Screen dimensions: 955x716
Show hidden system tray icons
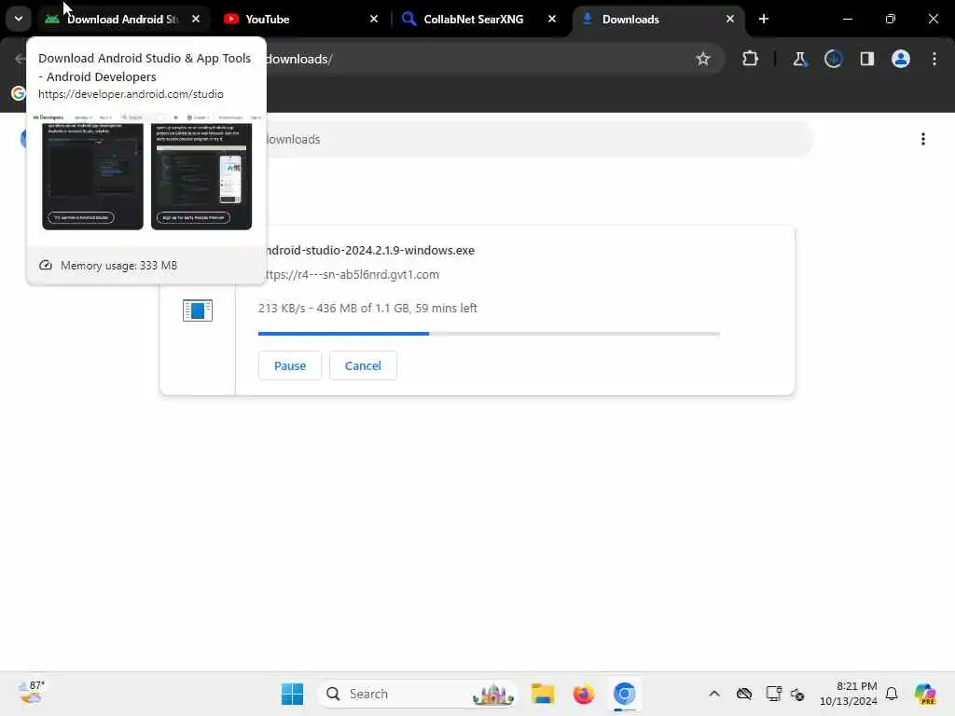point(714,694)
